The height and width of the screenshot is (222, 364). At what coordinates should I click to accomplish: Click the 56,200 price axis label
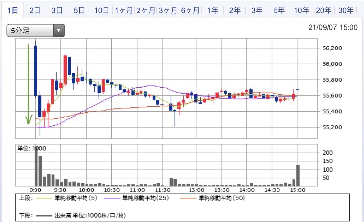[x=332, y=48]
